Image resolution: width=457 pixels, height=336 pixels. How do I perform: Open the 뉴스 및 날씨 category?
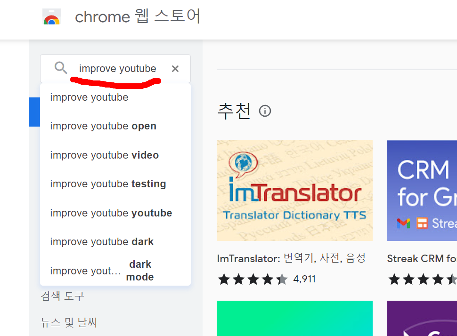(68, 323)
